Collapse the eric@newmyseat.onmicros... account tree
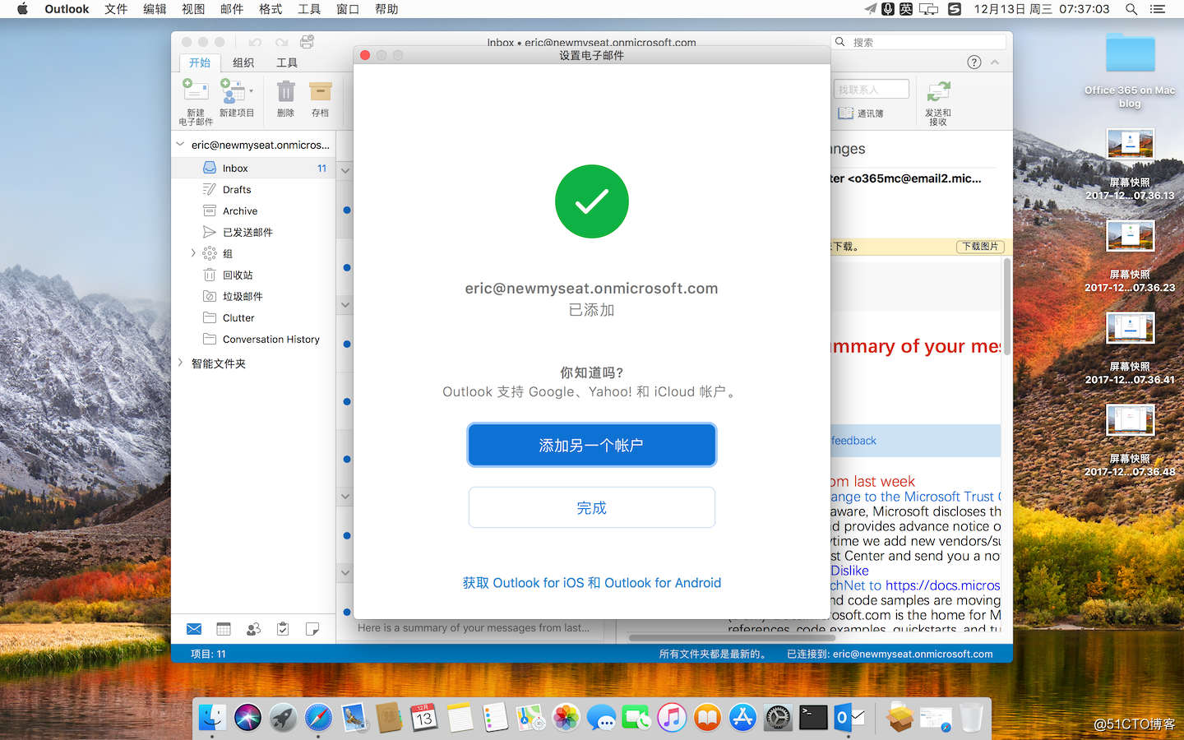1184x740 pixels. [180, 144]
